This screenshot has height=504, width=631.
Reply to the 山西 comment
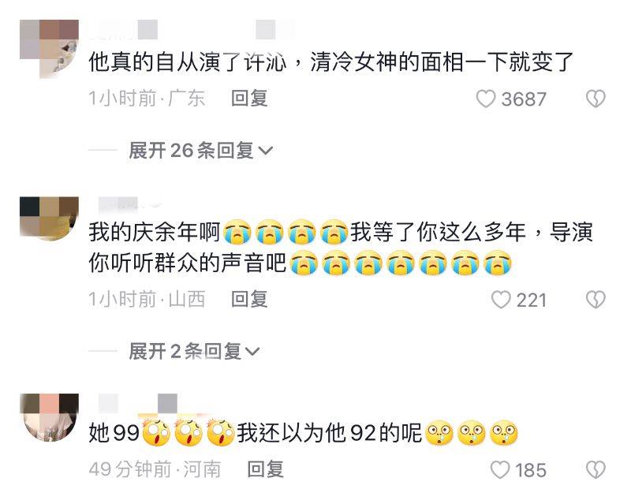click(249, 300)
